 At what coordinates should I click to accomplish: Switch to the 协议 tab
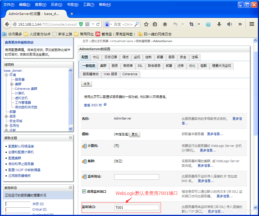tap(96, 57)
